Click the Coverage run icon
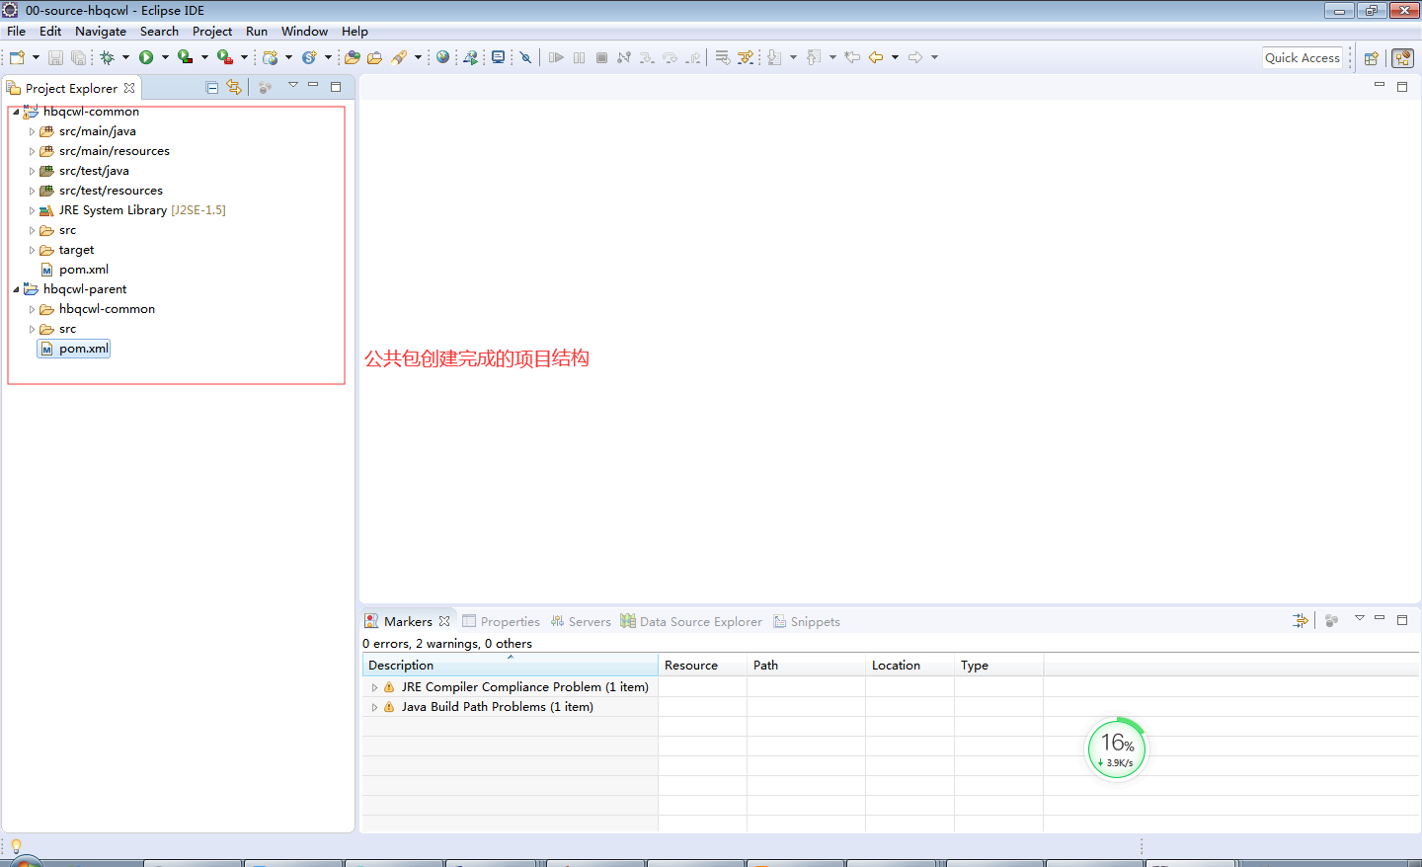Image resolution: width=1422 pixels, height=867 pixels. click(185, 57)
